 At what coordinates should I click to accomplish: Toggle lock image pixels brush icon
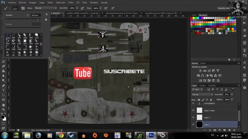coord(203,100)
